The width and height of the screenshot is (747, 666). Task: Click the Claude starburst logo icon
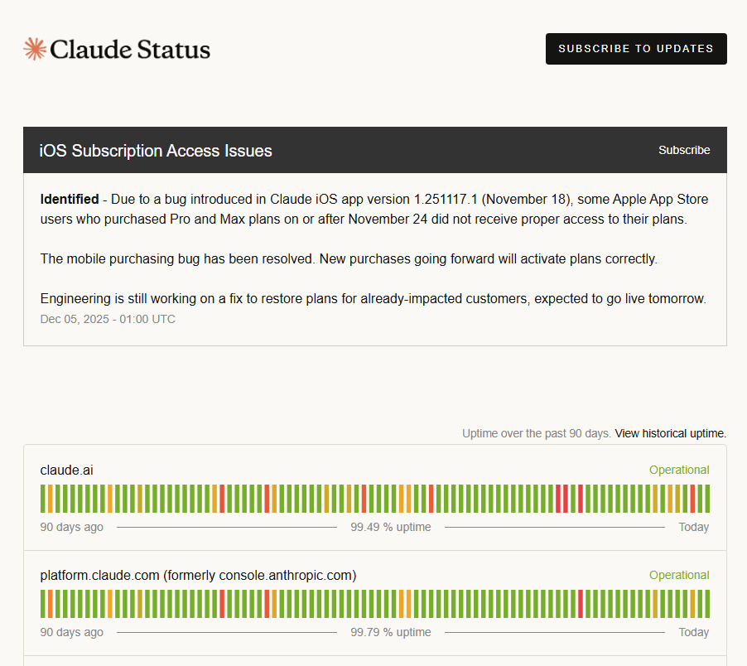point(35,49)
